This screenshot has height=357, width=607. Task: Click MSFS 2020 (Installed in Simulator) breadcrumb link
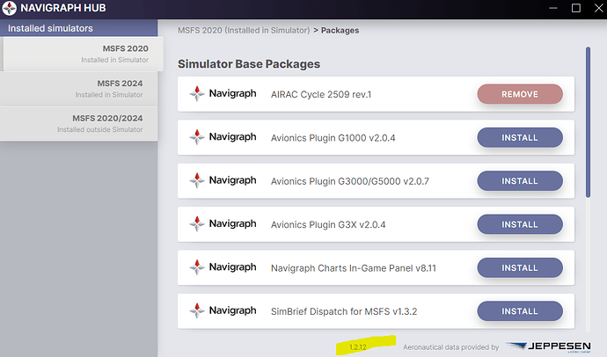click(x=244, y=30)
